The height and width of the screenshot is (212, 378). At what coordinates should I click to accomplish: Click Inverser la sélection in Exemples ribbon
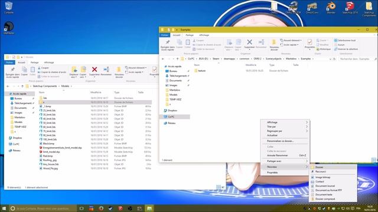pyautogui.click(x=346, y=49)
